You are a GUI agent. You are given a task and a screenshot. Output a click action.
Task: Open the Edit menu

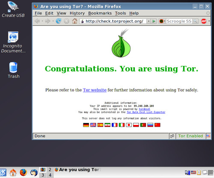coord(49,13)
